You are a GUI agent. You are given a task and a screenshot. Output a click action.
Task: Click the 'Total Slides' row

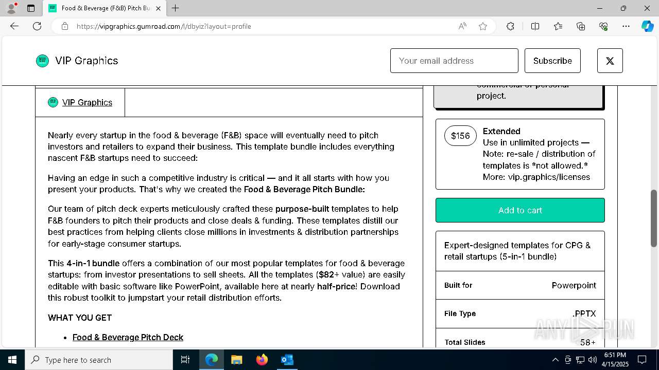tap(520, 339)
